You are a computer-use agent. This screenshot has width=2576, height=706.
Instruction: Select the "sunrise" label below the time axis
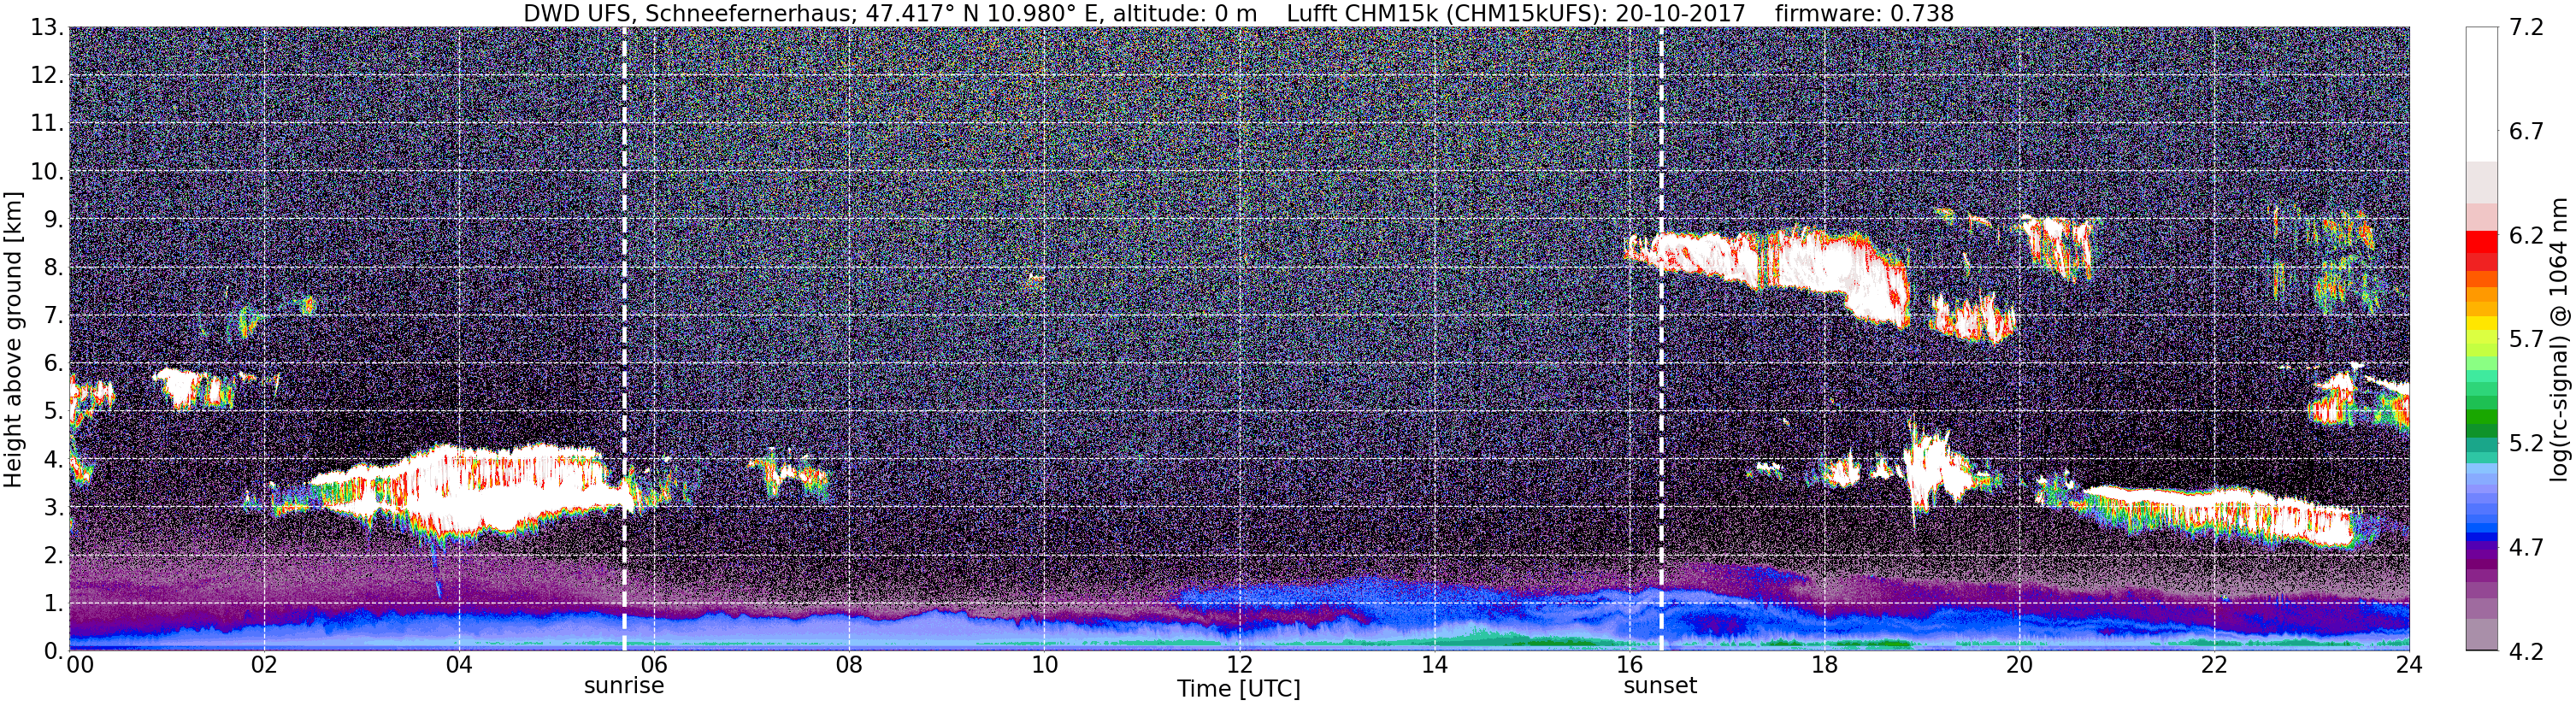click(x=624, y=686)
